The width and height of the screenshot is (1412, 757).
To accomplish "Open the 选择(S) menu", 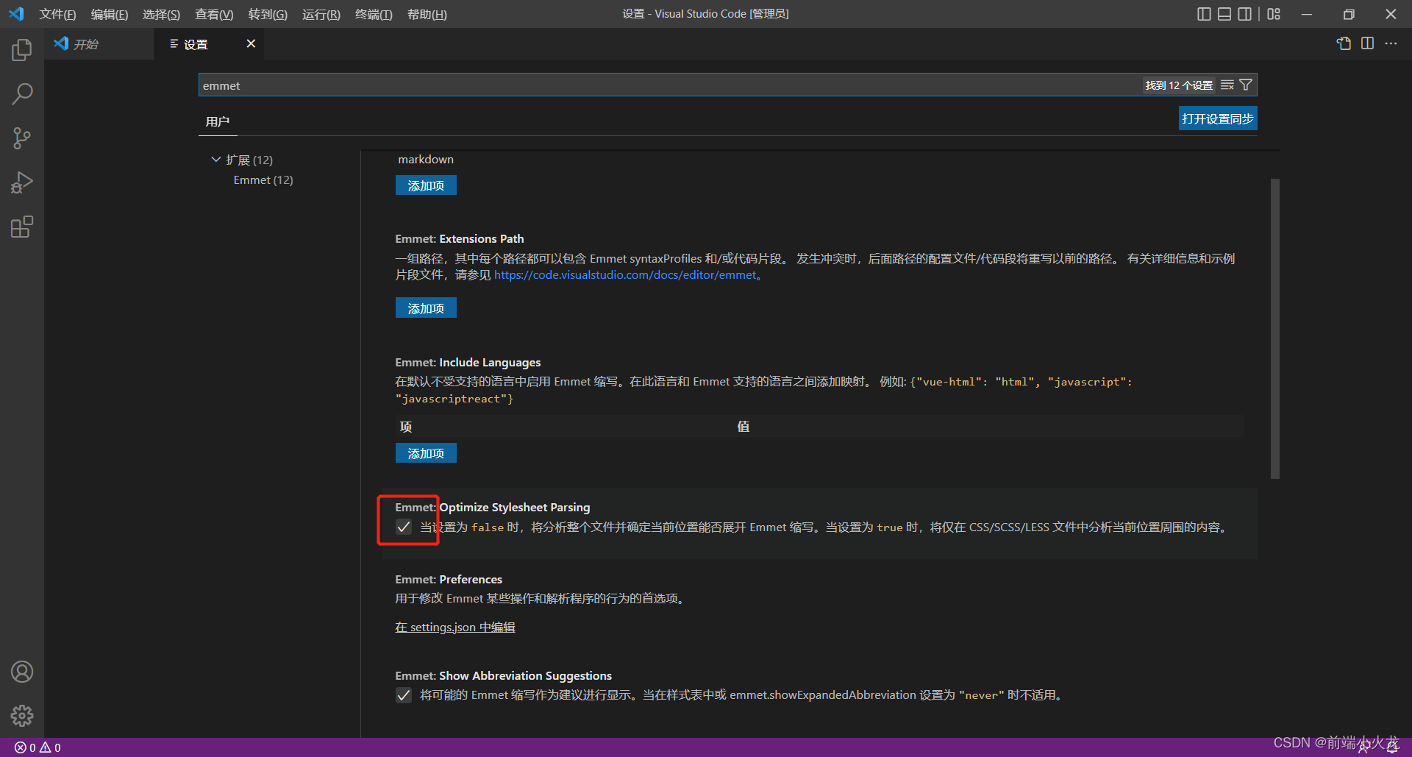I will 161,14.
